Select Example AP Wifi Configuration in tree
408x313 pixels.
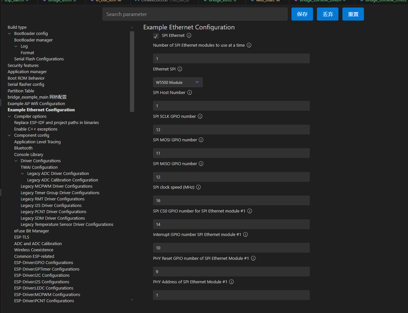click(x=36, y=104)
